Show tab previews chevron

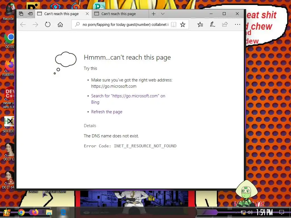tap(163, 14)
